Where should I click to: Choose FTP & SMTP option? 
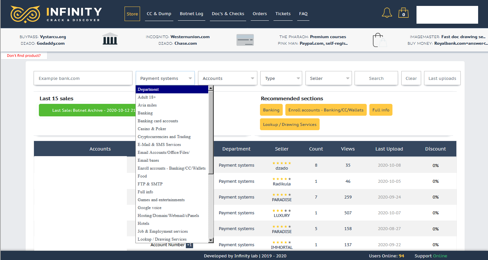pyautogui.click(x=172, y=184)
